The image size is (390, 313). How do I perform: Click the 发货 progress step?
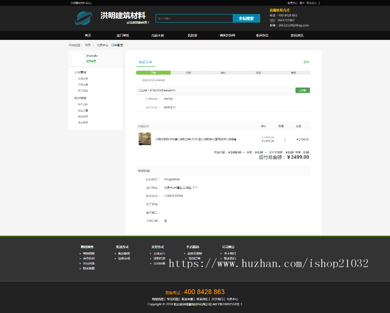point(258,73)
